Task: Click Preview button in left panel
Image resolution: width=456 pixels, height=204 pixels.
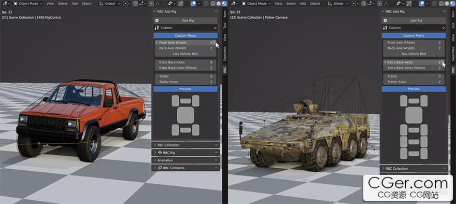Action: (186, 89)
